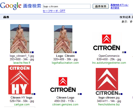Click the 画像検索 title next to Google logo

32,6
